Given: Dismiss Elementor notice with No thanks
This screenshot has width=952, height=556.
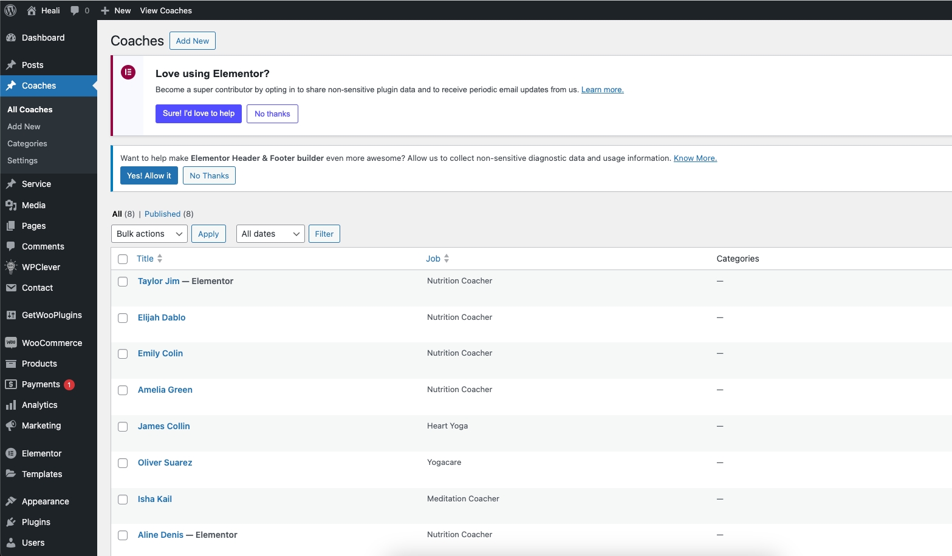Looking at the screenshot, I should pyautogui.click(x=272, y=114).
